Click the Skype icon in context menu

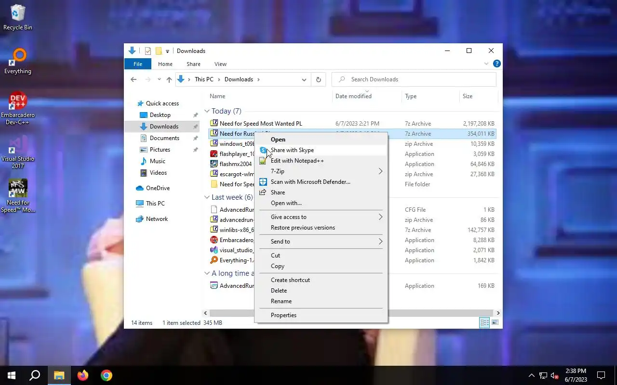point(263,150)
